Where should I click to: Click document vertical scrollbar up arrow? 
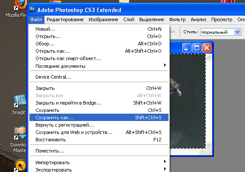coord(209,57)
